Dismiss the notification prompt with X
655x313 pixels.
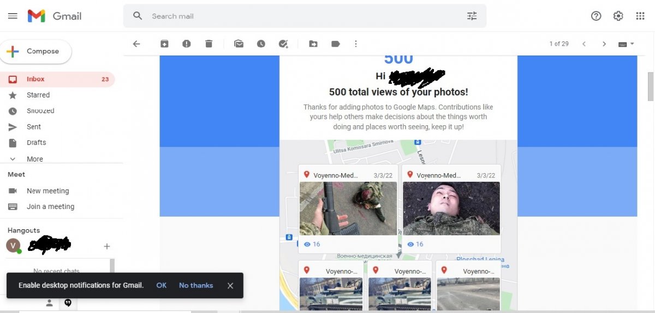click(x=230, y=286)
